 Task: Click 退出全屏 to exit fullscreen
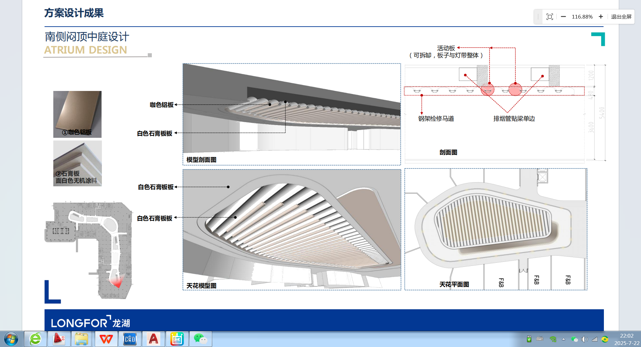(x=621, y=17)
